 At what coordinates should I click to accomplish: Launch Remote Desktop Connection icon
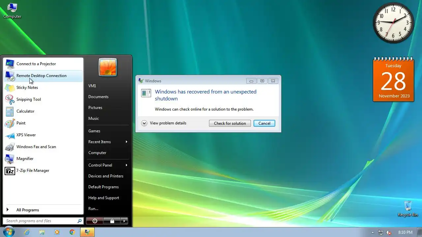(10, 76)
